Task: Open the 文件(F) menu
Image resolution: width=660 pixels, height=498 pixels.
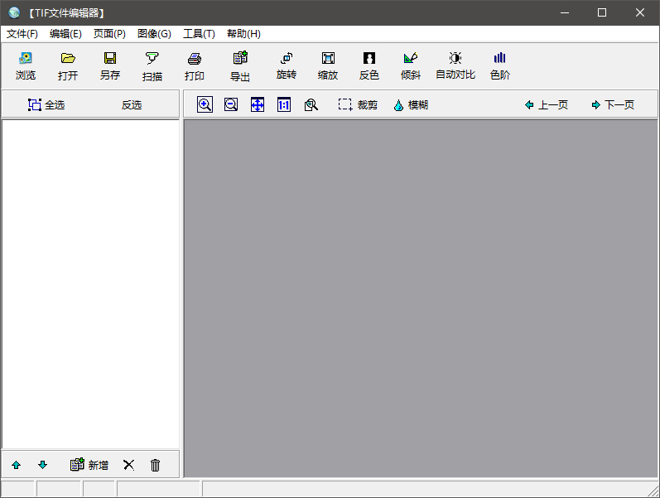Action: pos(22,34)
